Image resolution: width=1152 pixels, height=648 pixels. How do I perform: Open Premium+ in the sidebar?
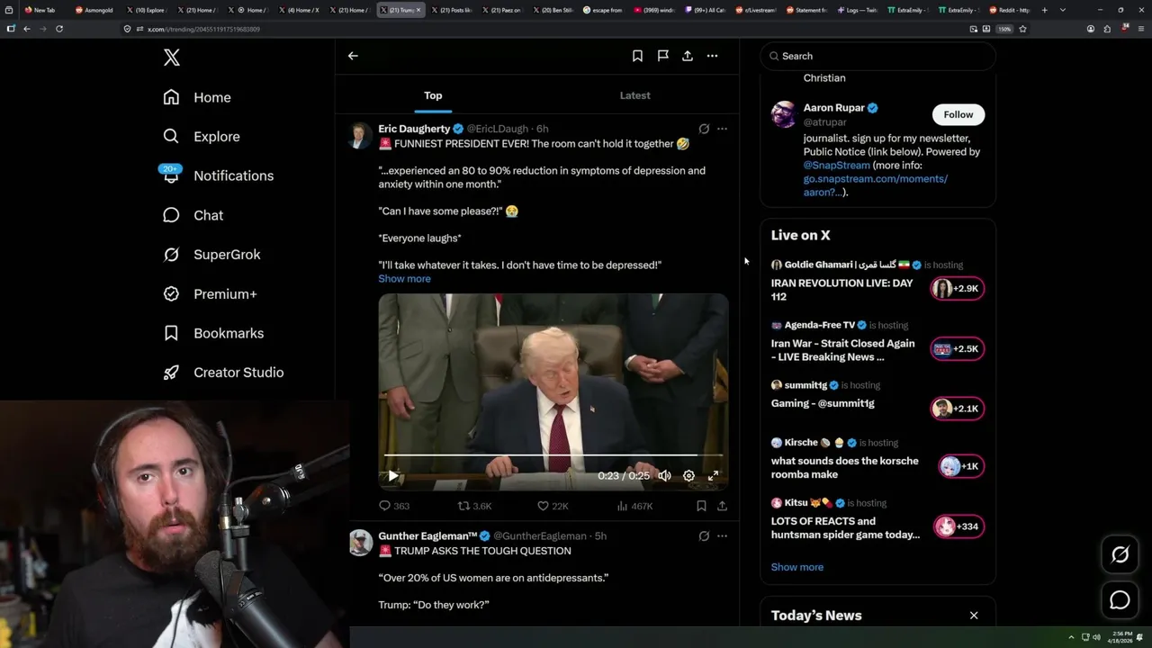210,293
